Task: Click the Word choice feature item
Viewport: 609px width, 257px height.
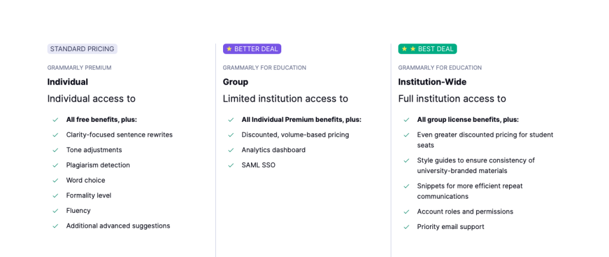Action: pos(86,180)
